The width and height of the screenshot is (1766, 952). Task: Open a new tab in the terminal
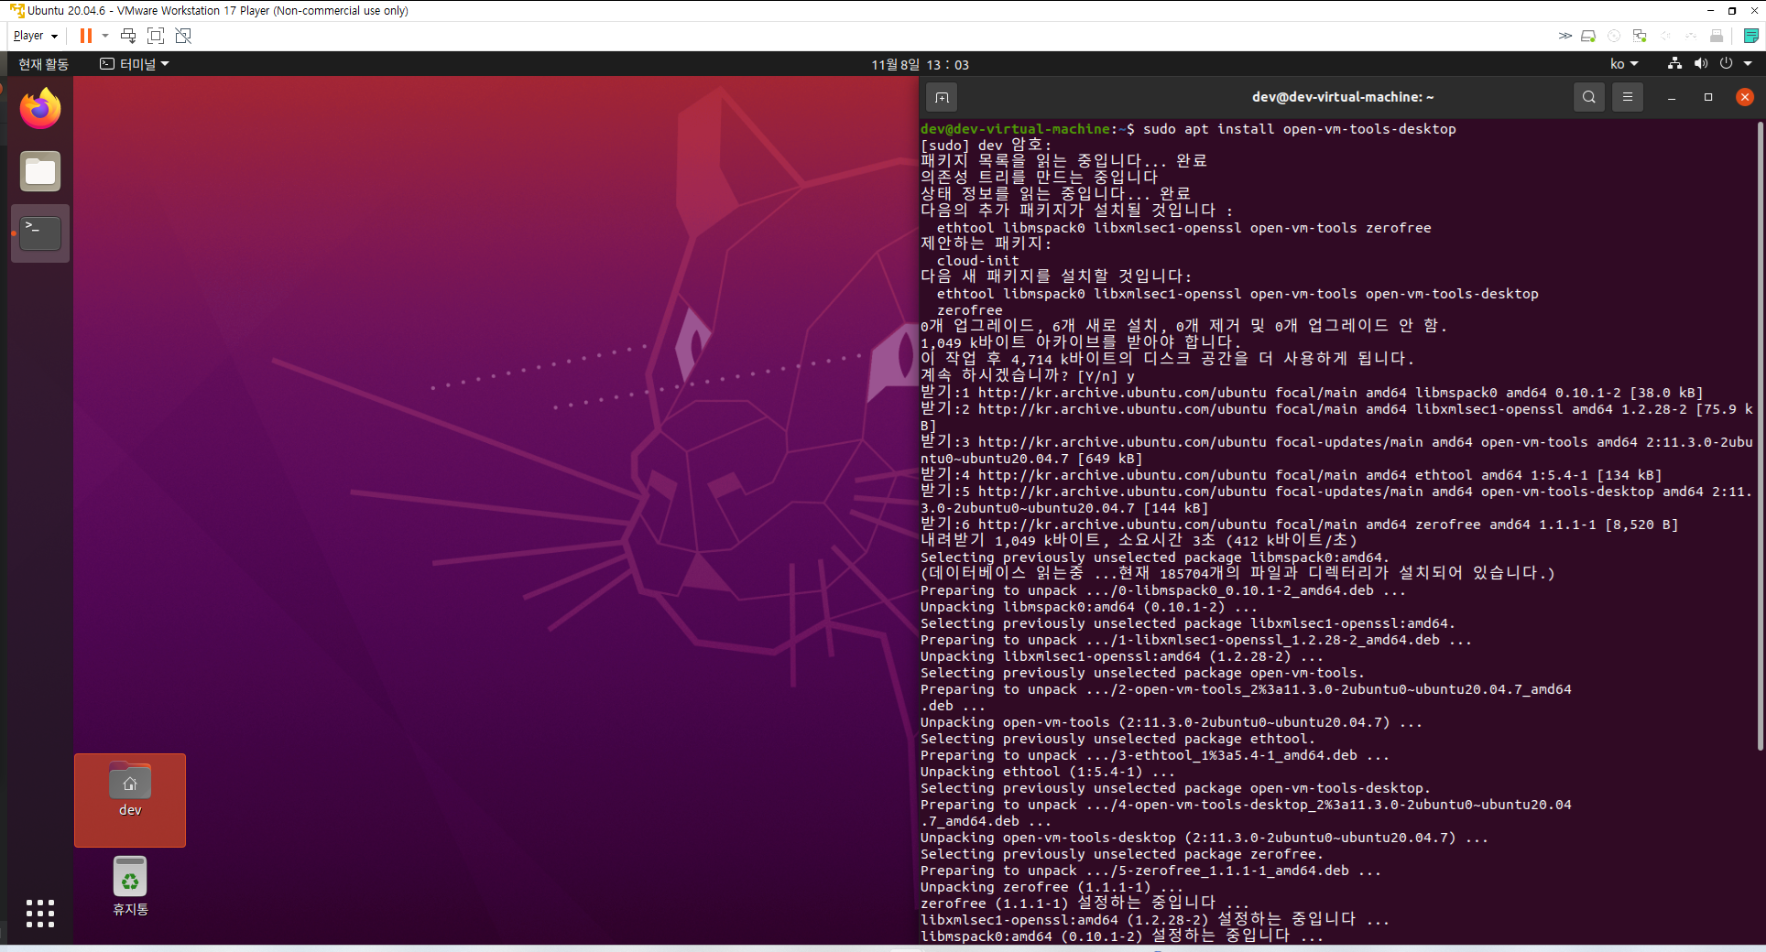tap(942, 97)
